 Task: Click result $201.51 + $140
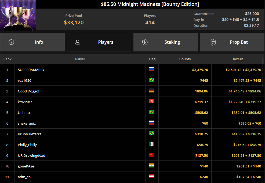tap(249, 166)
